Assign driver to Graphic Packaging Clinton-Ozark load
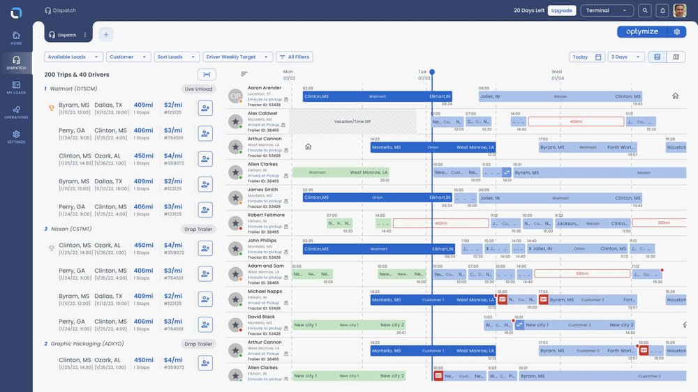 (x=205, y=363)
